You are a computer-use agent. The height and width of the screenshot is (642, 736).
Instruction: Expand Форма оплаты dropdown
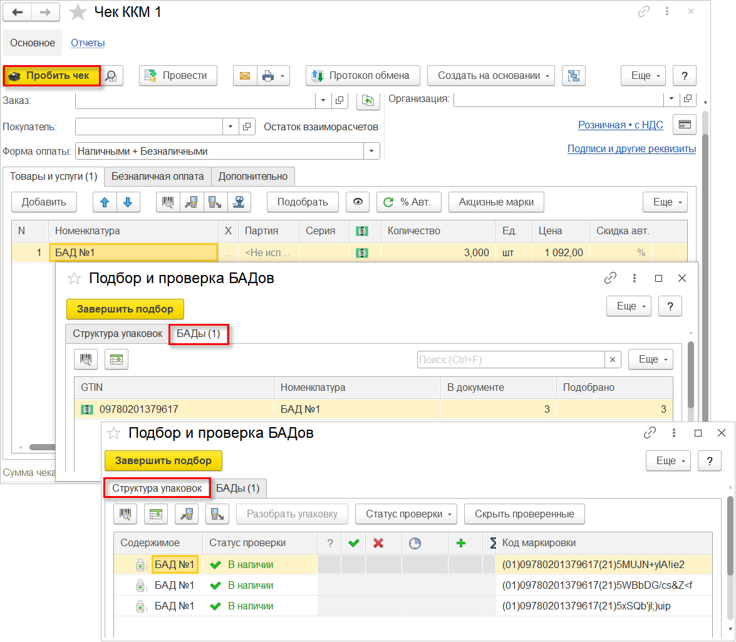click(371, 151)
